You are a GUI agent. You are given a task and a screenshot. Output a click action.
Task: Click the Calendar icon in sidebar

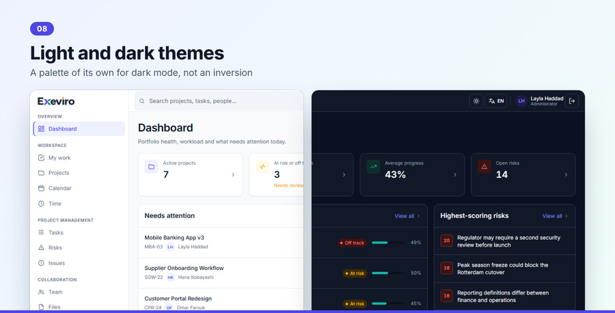click(x=41, y=188)
